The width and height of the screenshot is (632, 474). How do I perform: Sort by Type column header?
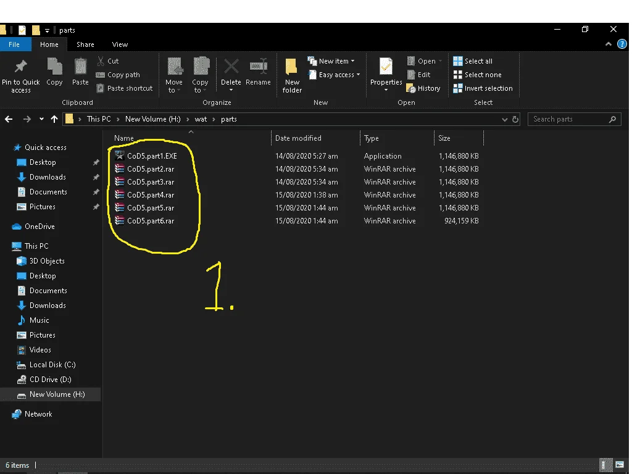371,138
